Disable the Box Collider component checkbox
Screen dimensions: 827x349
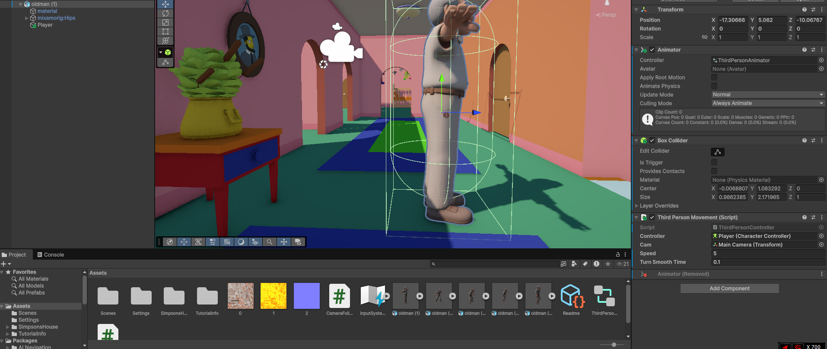click(x=652, y=140)
